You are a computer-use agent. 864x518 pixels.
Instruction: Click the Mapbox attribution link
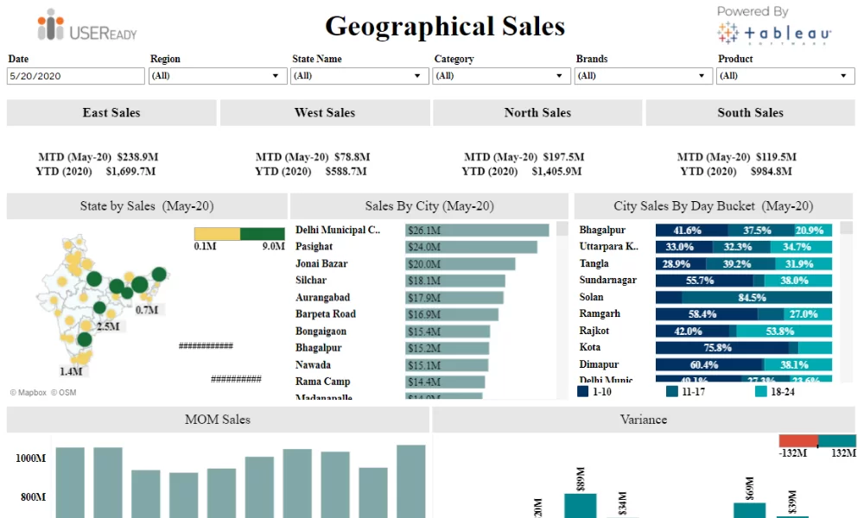[29, 393]
